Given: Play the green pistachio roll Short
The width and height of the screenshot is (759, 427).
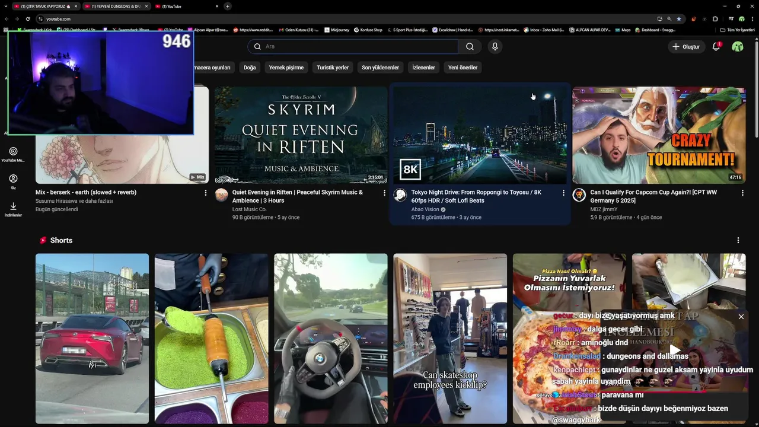Looking at the screenshot, I should tap(211, 339).
